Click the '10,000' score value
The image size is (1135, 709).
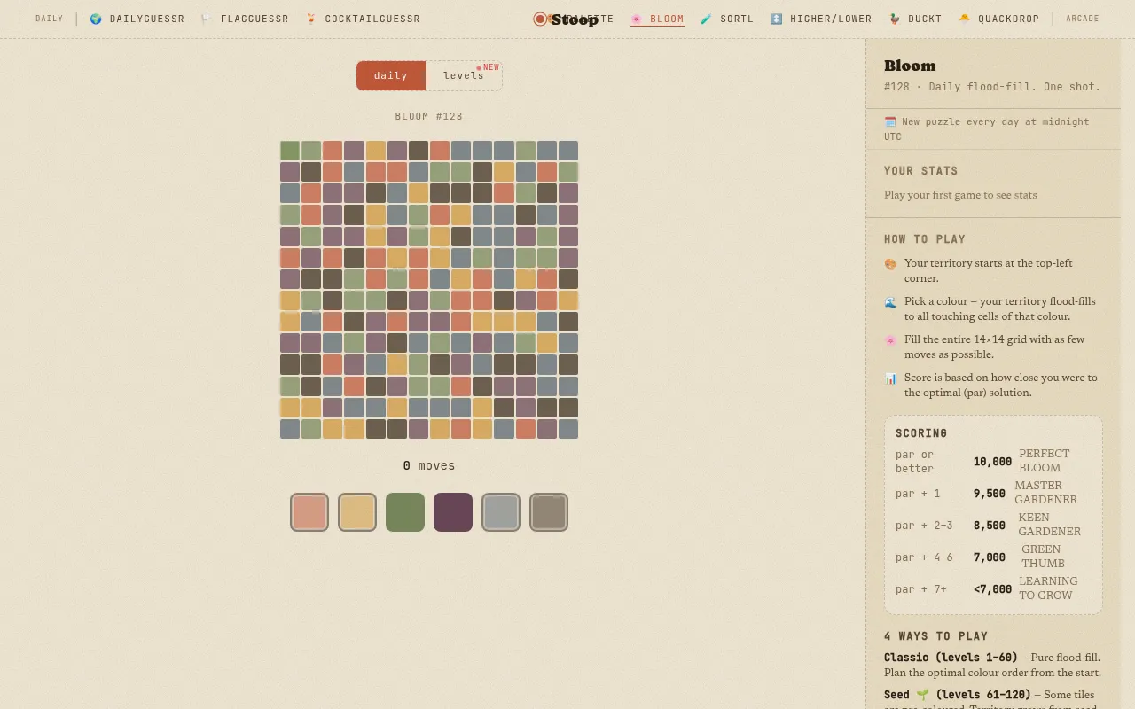coord(992,461)
